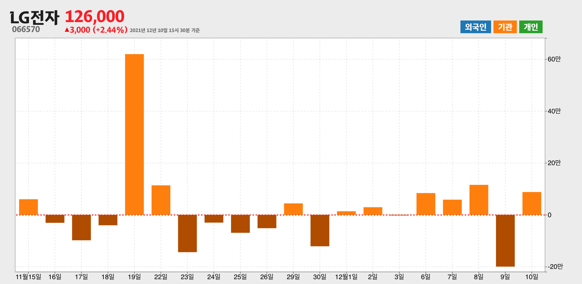Screen dimensions: 582x284
Task: Click the 0 y-axis label
Action: click(x=550, y=215)
